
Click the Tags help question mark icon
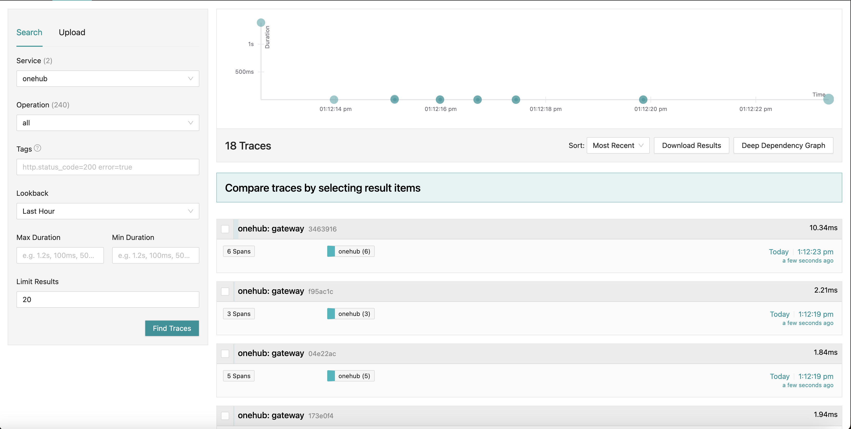37,148
